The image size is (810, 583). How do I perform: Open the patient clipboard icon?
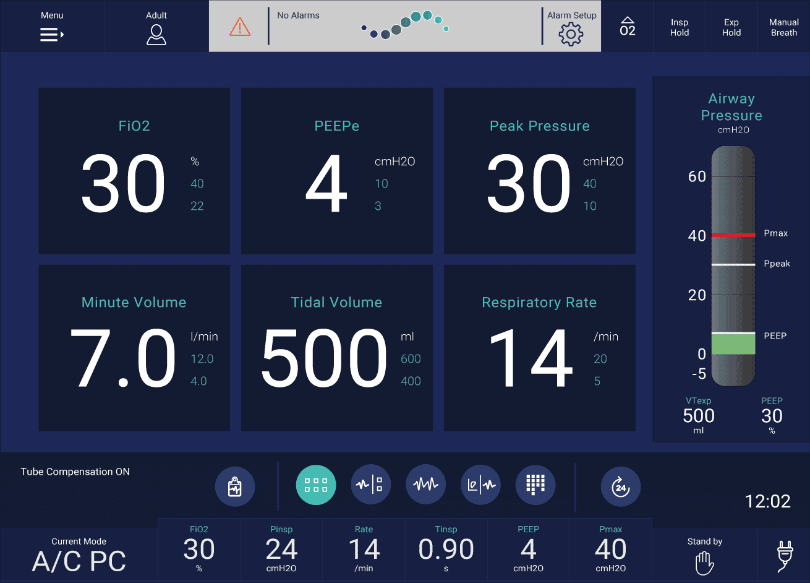pos(235,486)
